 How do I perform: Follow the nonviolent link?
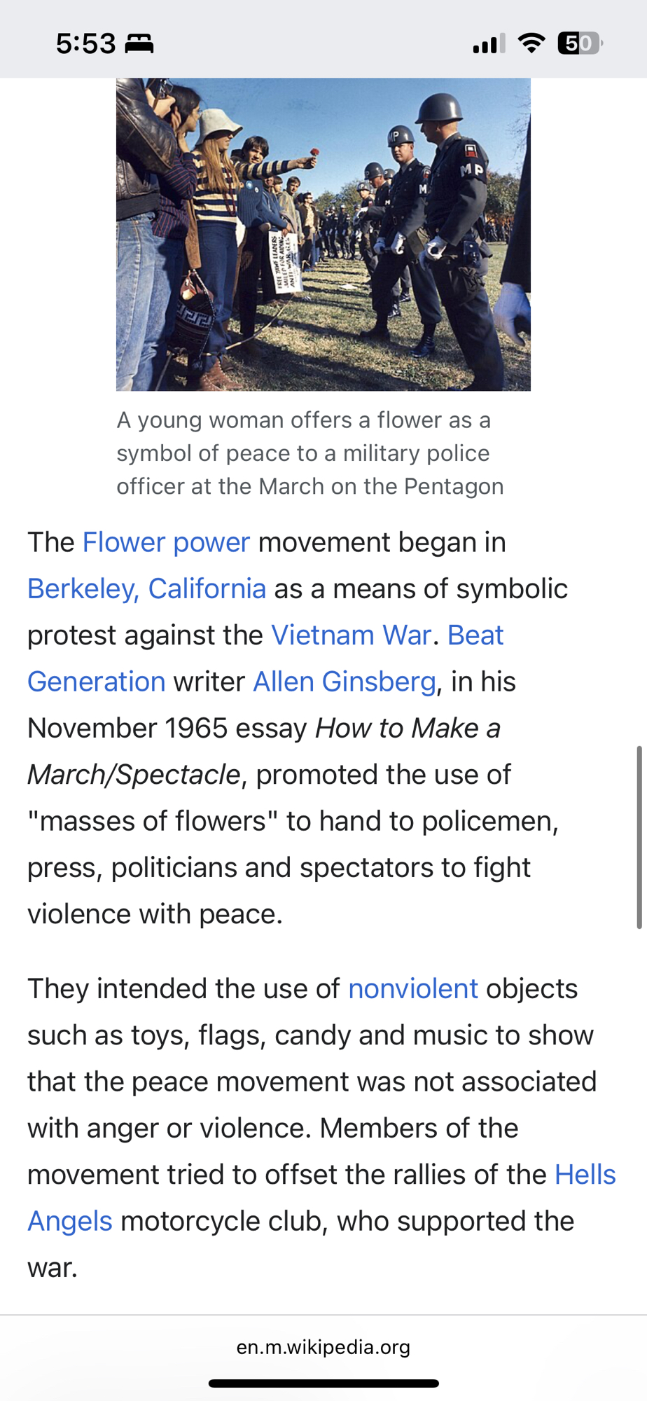[413, 988]
